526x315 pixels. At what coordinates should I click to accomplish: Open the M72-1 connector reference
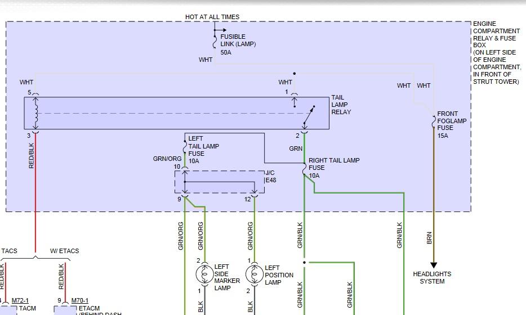[20, 300]
